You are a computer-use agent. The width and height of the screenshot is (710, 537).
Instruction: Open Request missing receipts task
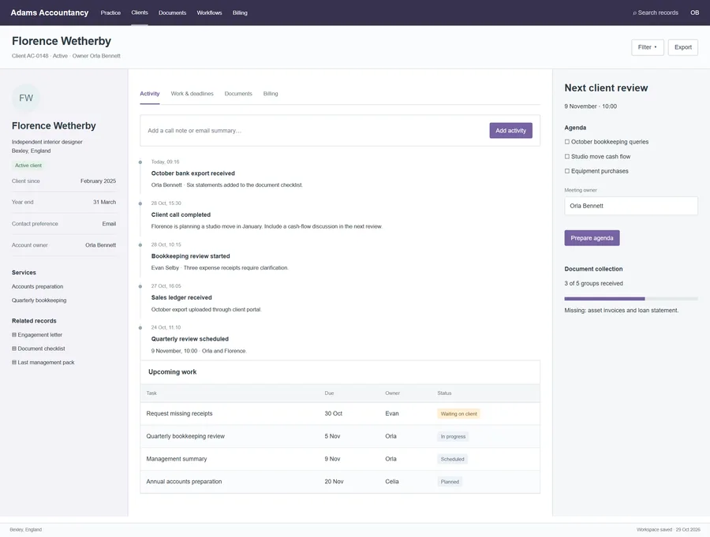179,413
